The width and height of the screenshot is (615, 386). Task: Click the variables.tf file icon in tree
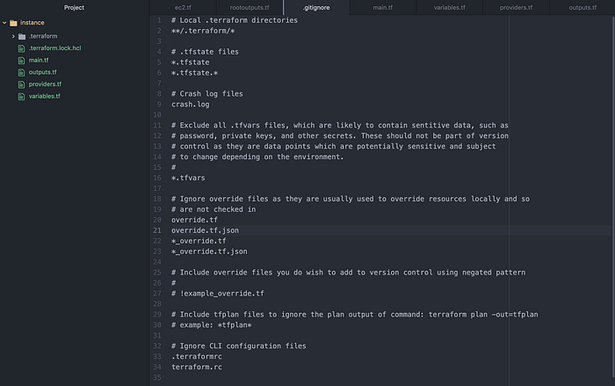click(x=22, y=96)
